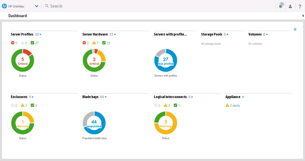Image resolution: width=305 pixels, height=161 pixels.
Task: Open the Storage Pools heading link
Action: (x=212, y=34)
